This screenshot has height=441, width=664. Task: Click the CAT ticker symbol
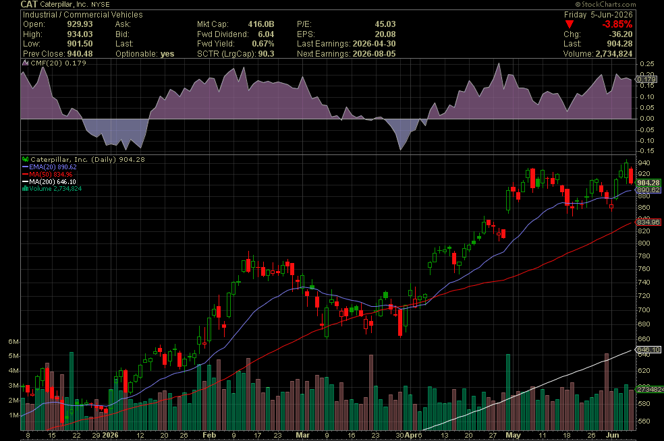click(x=29, y=5)
